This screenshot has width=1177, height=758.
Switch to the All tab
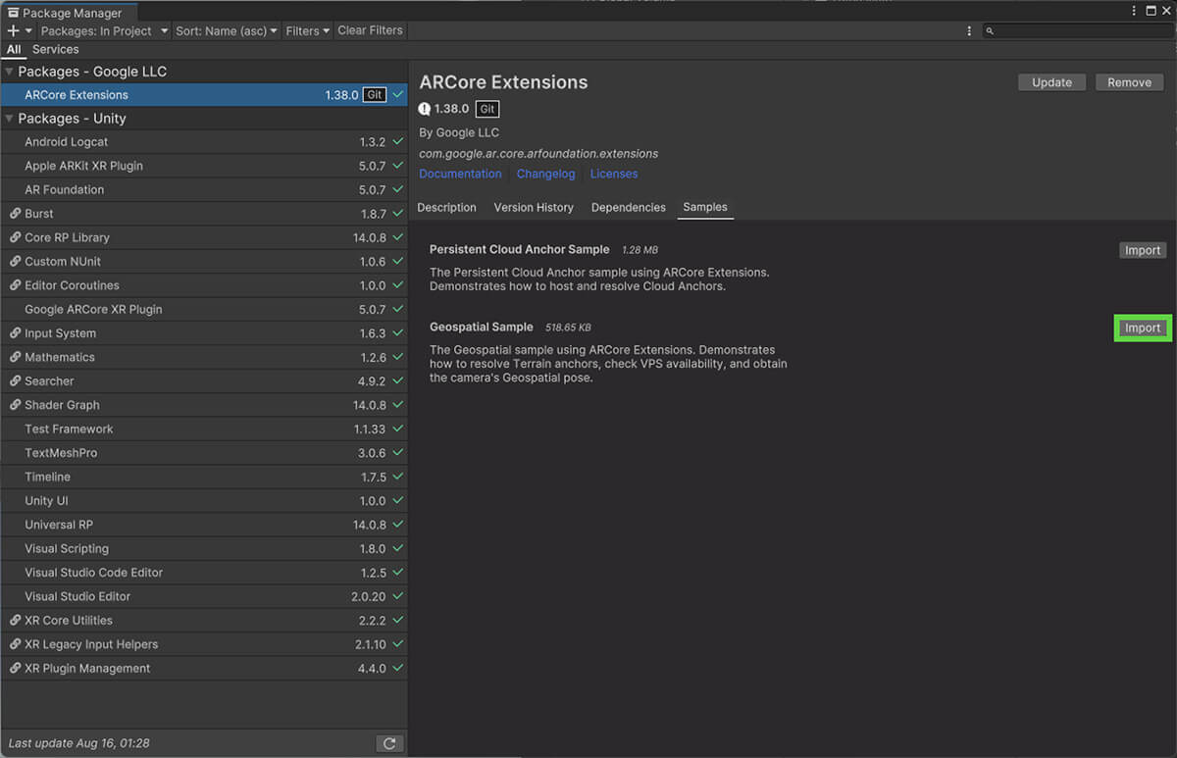14,49
